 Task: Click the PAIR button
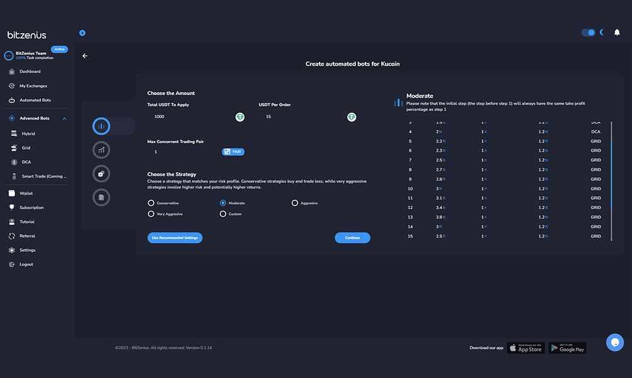tap(233, 152)
